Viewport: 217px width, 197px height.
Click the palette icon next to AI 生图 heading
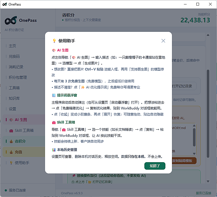coord(54,50)
